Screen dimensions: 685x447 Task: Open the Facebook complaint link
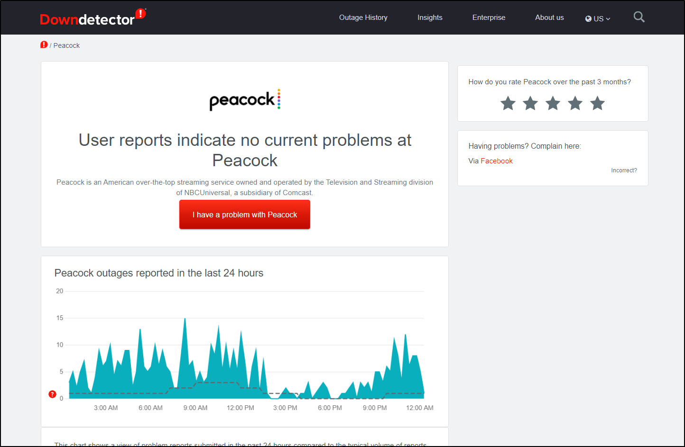497,161
